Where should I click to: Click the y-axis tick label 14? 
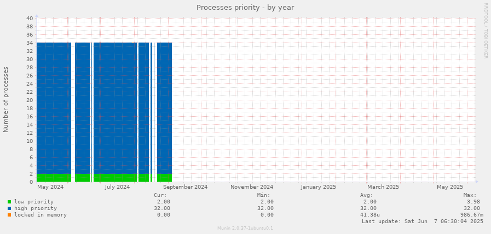30,125
